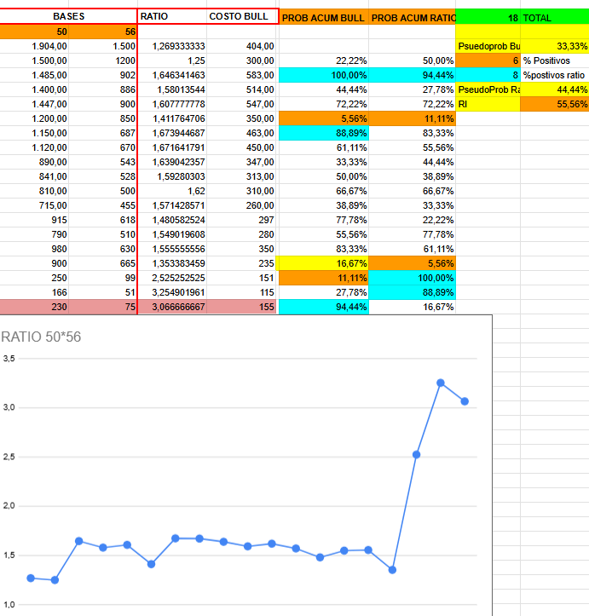Screen dimensions: 589x616
Task: Click the cyan 100,00% cell in PROB ACUM BULL
Action: click(x=324, y=75)
